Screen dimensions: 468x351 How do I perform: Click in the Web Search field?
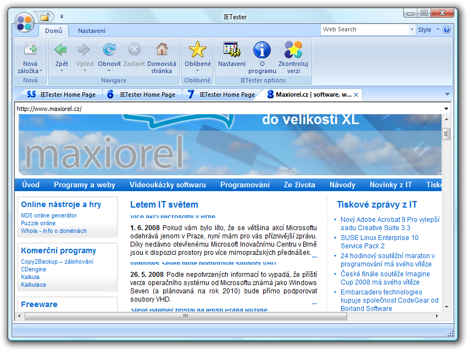(365, 30)
